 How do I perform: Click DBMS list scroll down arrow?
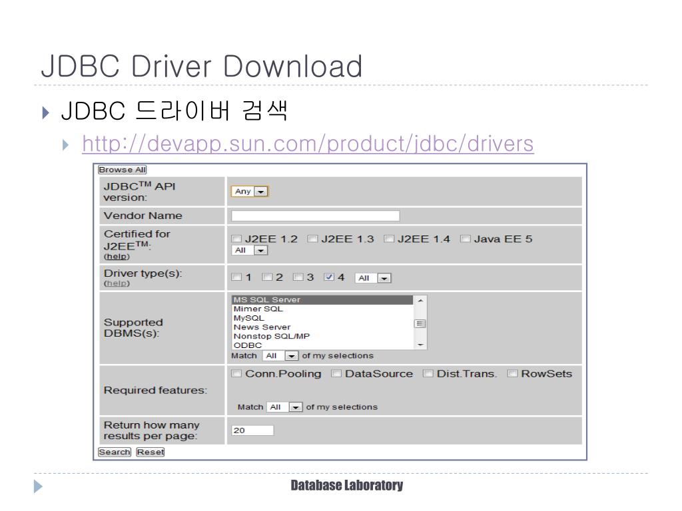(420, 345)
